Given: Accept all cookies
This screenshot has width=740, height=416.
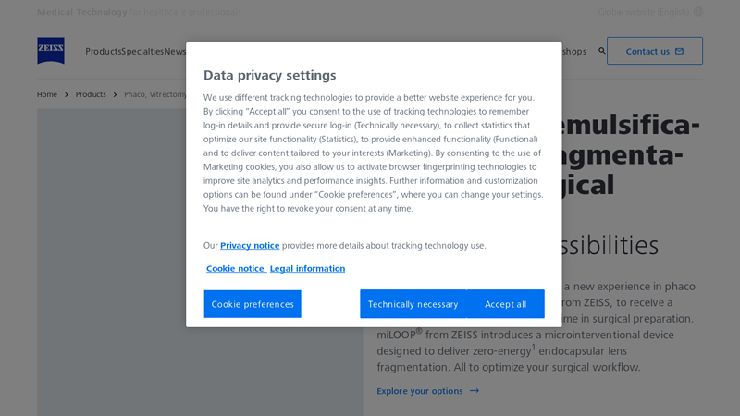Looking at the screenshot, I should [506, 304].
